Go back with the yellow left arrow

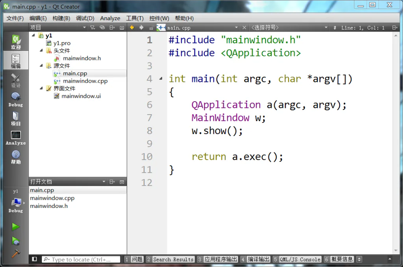pos(132,28)
